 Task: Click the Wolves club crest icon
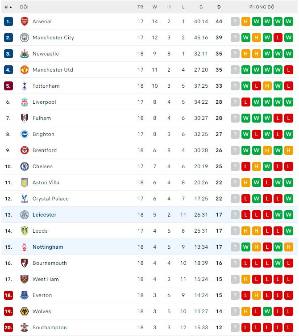(x=25, y=311)
